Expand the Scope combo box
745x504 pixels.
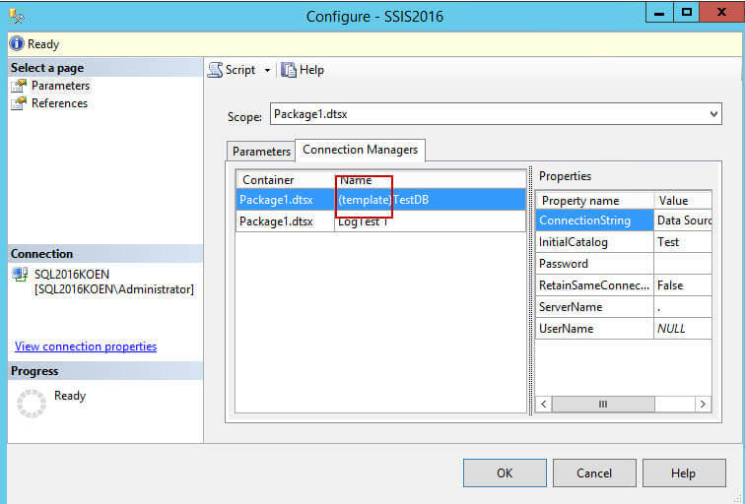pyautogui.click(x=714, y=115)
